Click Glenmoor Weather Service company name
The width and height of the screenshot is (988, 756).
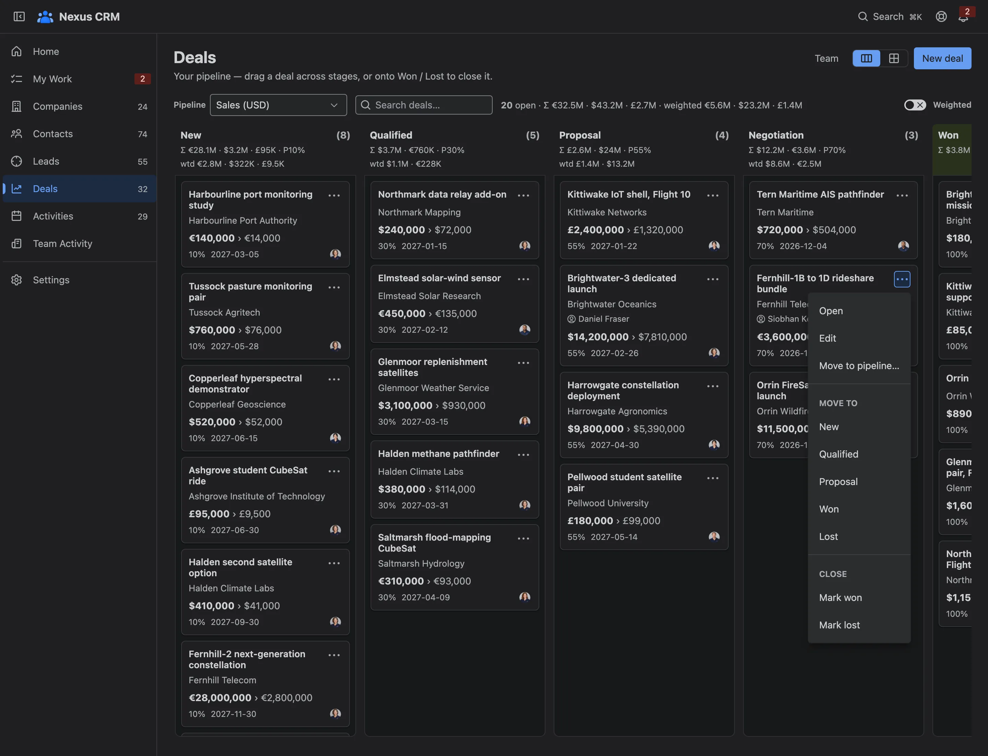pos(433,388)
